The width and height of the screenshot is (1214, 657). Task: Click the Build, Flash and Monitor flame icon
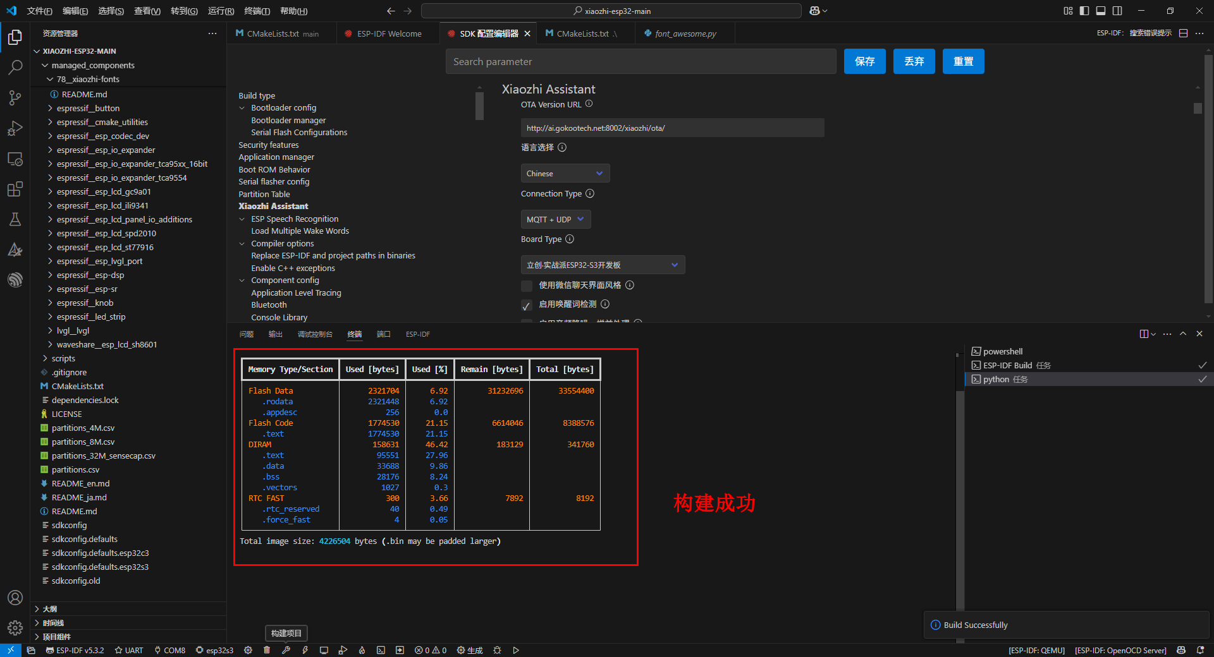click(x=362, y=650)
